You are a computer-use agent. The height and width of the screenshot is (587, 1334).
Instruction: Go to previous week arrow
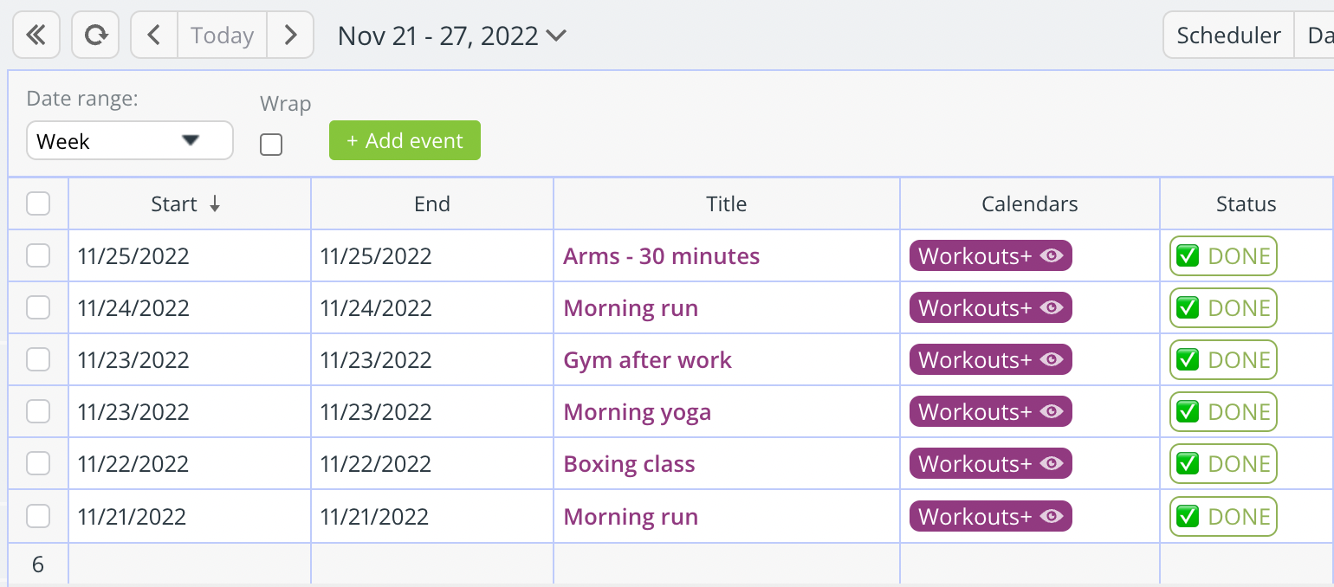point(154,35)
